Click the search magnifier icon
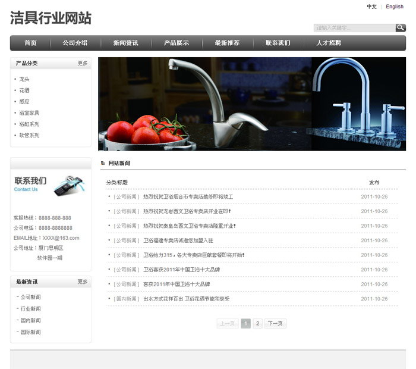Viewport: 416px width, 369px height. point(401,28)
